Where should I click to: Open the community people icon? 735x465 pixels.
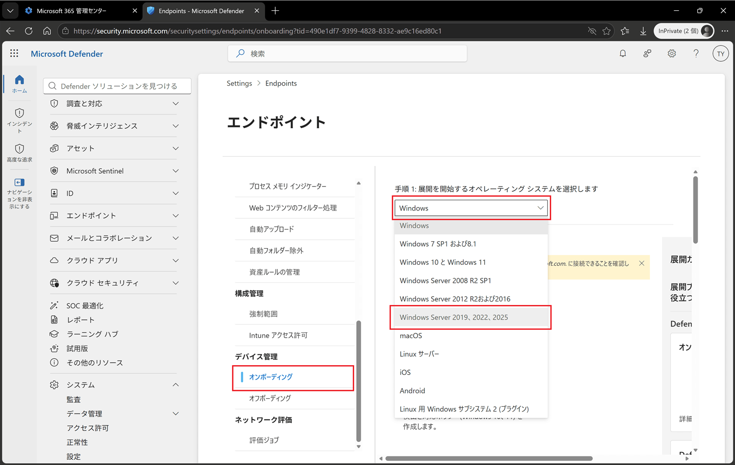click(647, 53)
